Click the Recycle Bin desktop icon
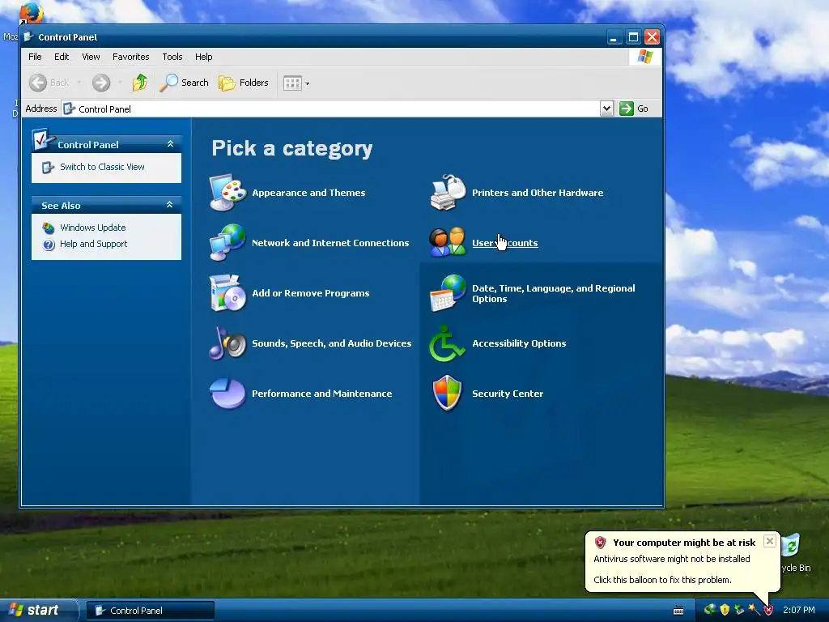The height and width of the screenshot is (622, 829). click(x=792, y=546)
